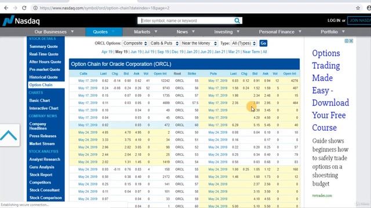Open Basic Chart in sidebar
Viewport: 371px width, 208px height.
tap(39, 101)
